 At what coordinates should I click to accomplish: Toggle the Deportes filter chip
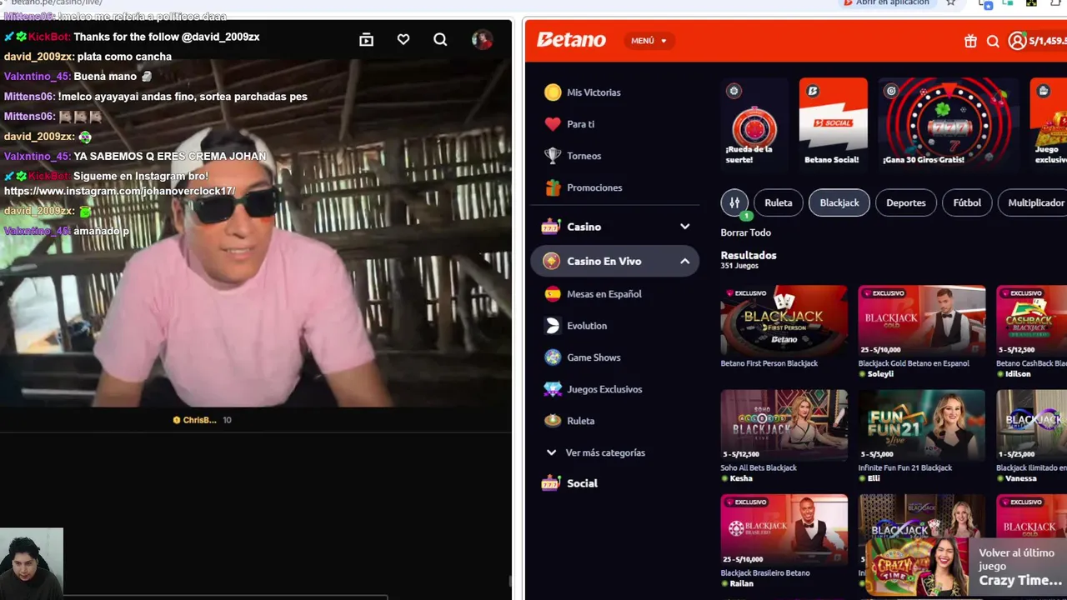click(x=906, y=202)
